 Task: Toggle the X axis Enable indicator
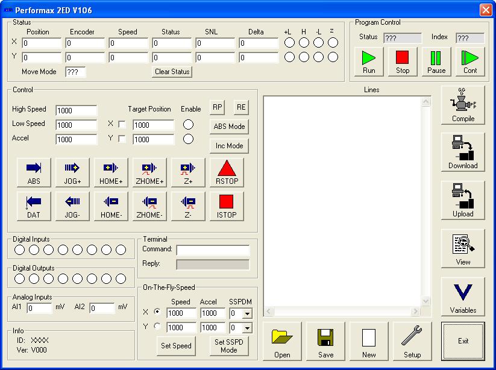pos(188,125)
